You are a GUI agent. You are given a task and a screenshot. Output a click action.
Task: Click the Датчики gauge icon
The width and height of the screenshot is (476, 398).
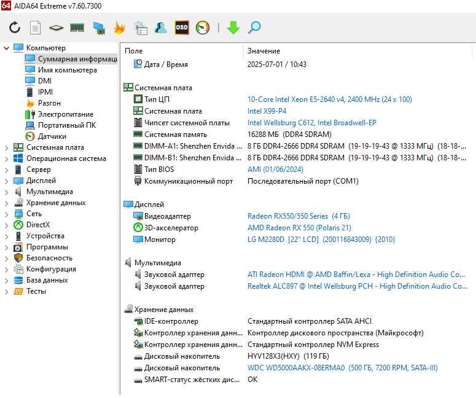pyautogui.click(x=29, y=136)
